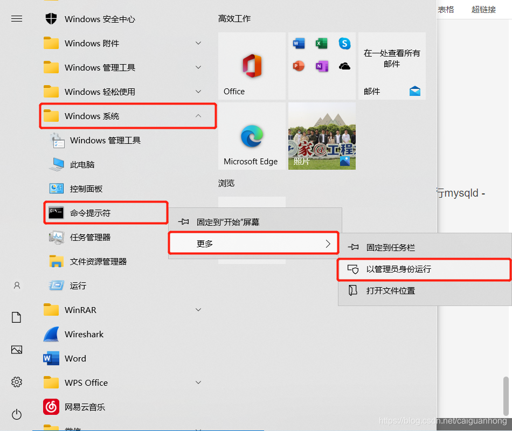Expand the Windows 附件 folder
This screenshot has height=431, width=512.
click(198, 43)
